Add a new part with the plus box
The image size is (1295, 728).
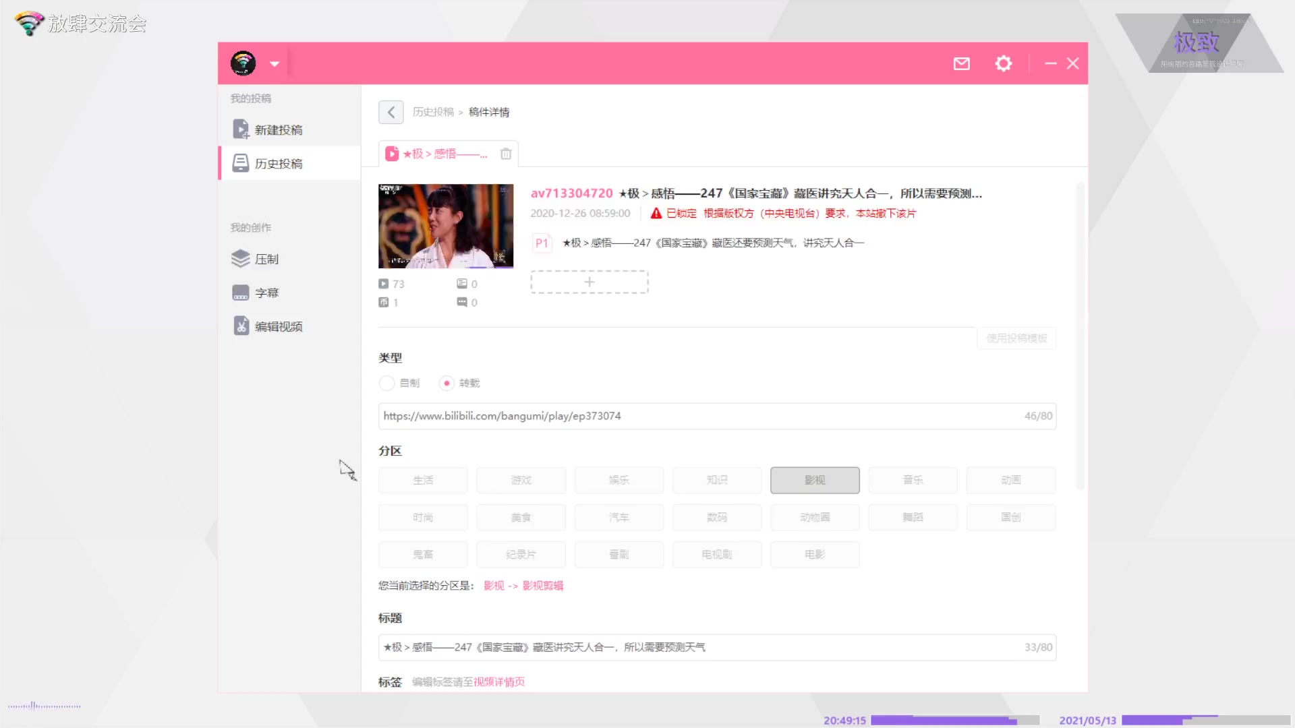[x=589, y=282]
